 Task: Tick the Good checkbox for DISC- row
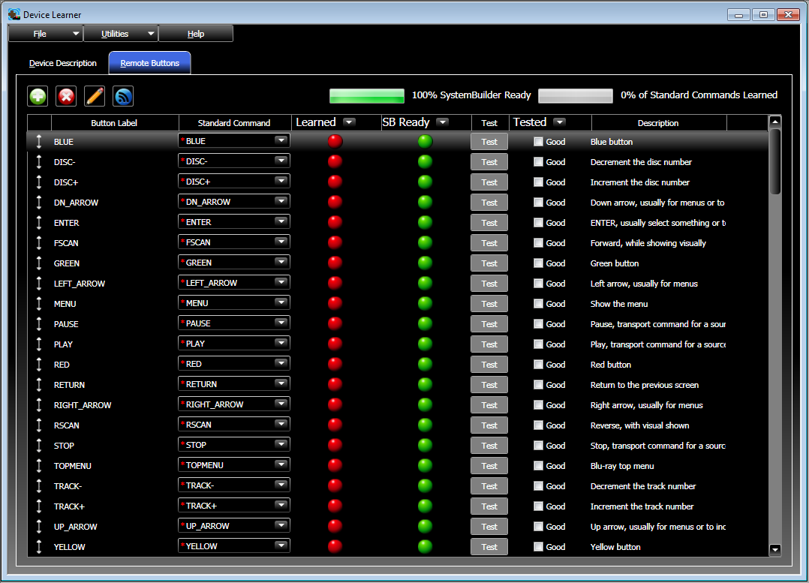538,162
